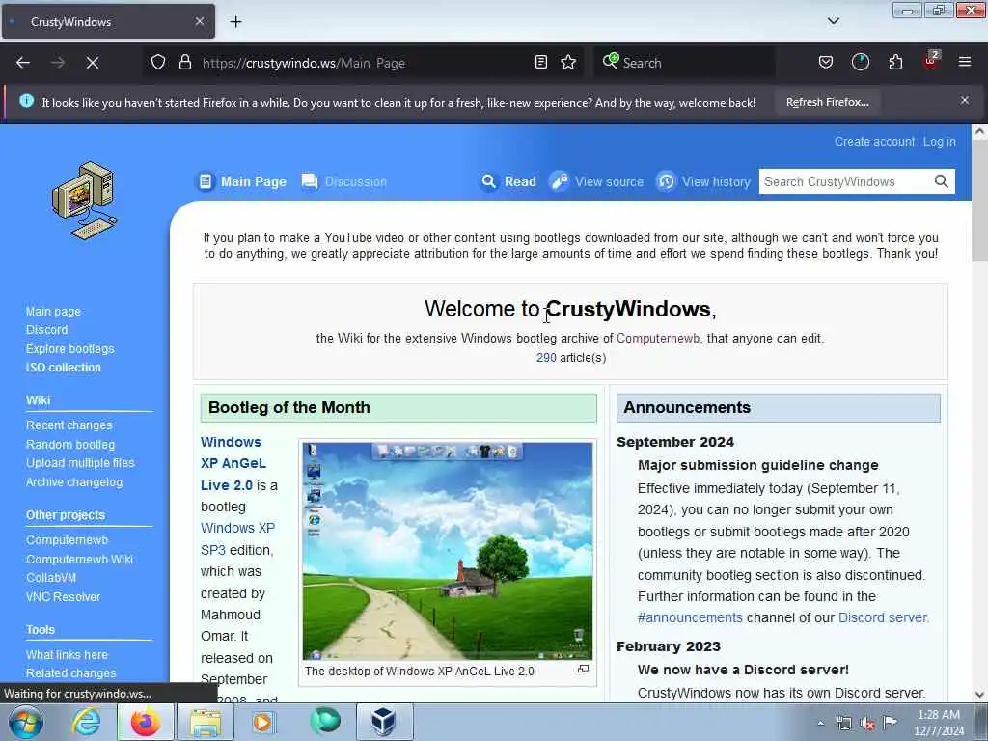Click the muted volume tray icon

pyautogui.click(x=867, y=723)
